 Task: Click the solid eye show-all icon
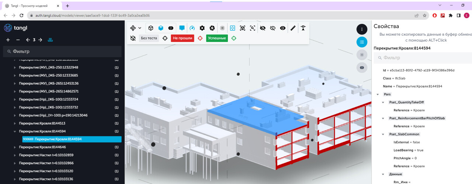tap(282, 28)
